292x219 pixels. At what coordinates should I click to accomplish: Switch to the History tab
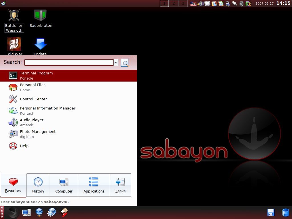[38, 185]
